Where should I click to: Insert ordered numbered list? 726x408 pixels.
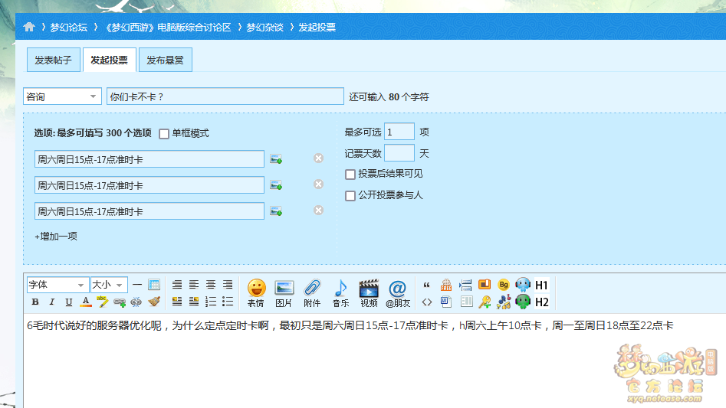211,302
